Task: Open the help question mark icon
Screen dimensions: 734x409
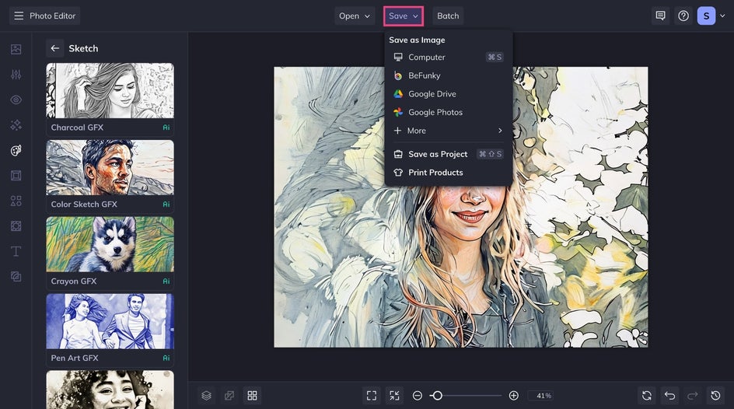Action: (683, 16)
